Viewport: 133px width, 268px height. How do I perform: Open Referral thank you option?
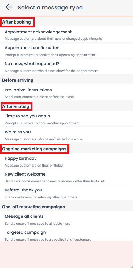(67, 193)
